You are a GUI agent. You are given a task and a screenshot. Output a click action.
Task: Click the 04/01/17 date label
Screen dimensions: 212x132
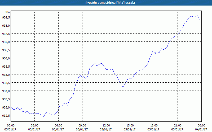(201, 129)
